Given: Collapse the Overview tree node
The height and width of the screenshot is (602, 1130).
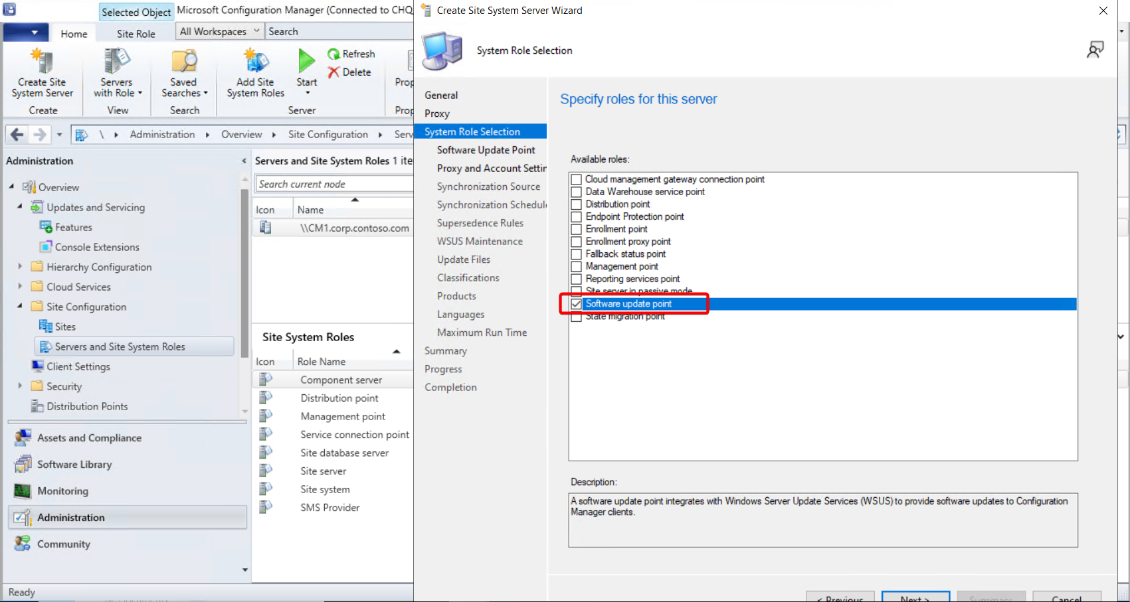Looking at the screenshot, I should [x=11, y=187].
